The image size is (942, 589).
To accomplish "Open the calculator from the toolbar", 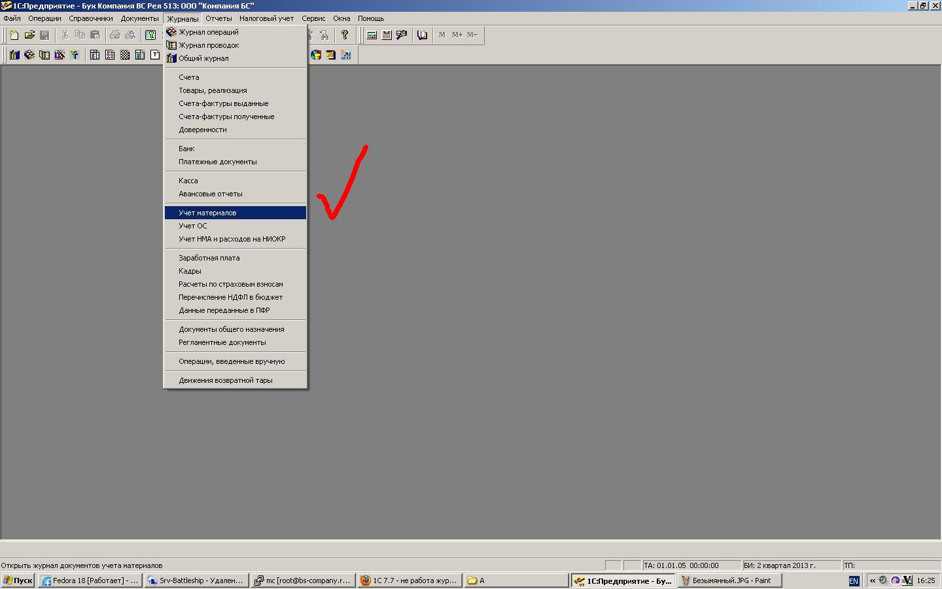I will coord(372,35).
